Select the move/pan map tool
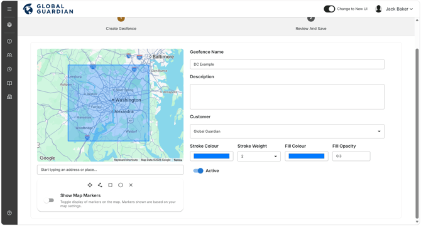The image size is (421, 226). (x=90, y=185)
